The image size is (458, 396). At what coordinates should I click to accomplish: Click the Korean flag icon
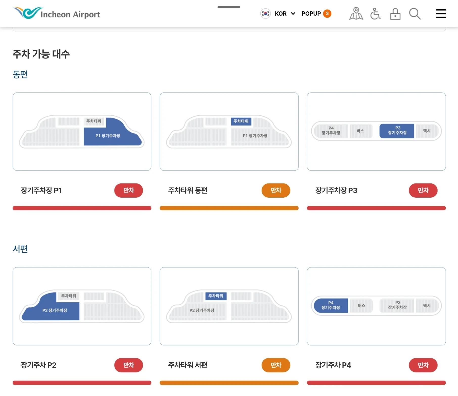(265, 14)
